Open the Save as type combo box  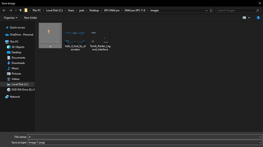pos(145,143)
